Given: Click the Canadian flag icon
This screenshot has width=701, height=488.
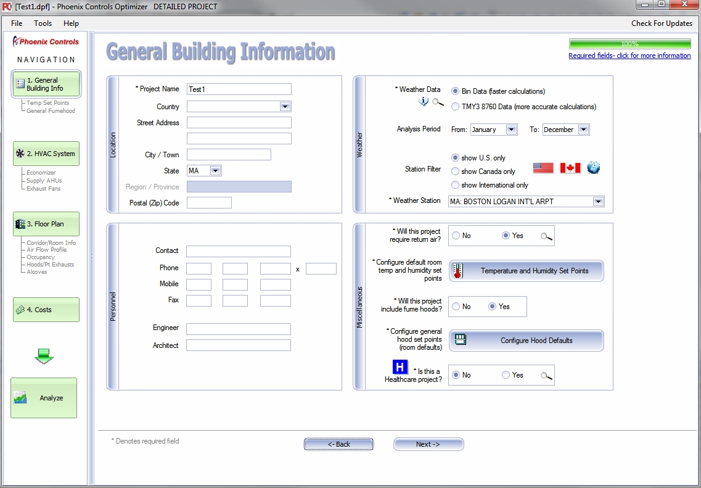Looking at the screenshot, I should [x=570, y=168].
